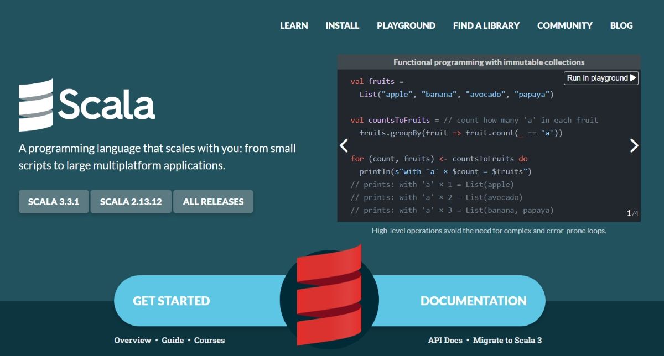Image resolution: width=664 pixels, height=356 pixels.
Task: Visit the BLOG section
Action: (621, 25)
